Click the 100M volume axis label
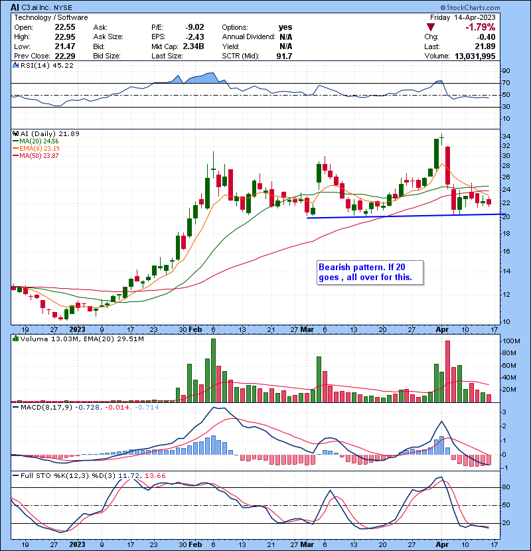Viewport: 531px width, 551px height. coord(511,341)
